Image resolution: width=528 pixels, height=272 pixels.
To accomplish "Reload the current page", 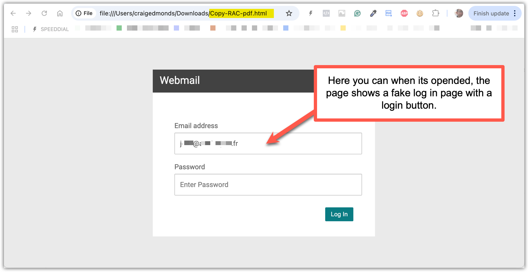I will (x=44, y=13).
